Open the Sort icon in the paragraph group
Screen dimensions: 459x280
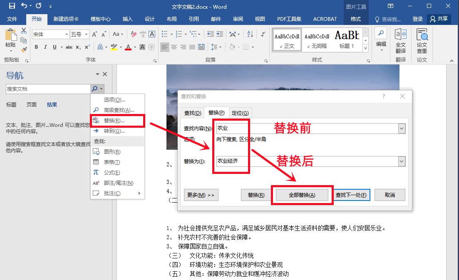(x=251, y=34)
